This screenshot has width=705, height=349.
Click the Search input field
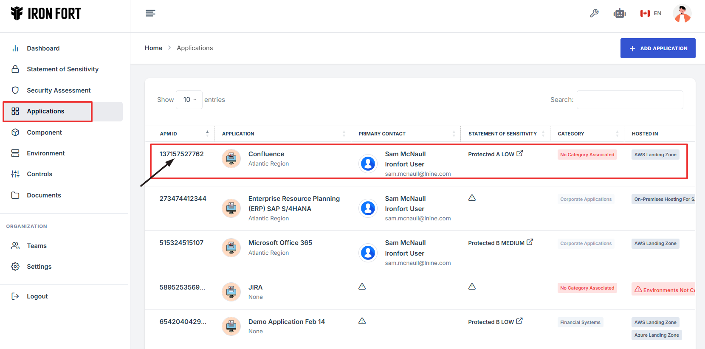pos(629,100)
